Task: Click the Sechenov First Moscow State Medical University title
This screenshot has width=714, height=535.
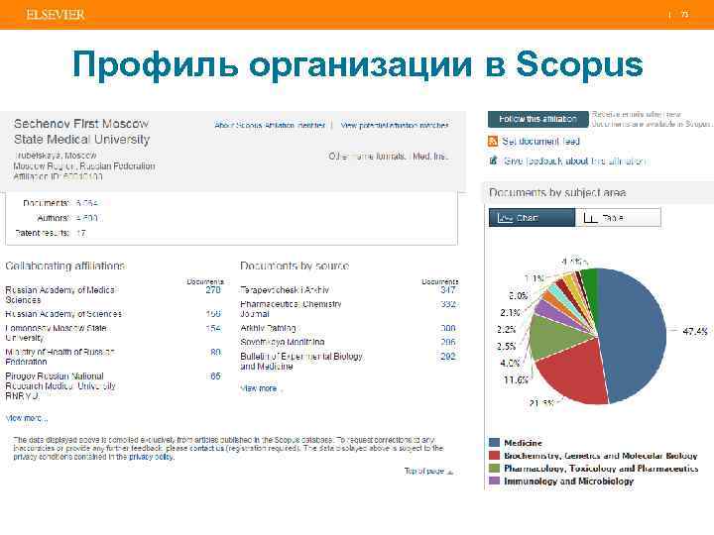Action: pyautogui.click(x=81, y=132)
